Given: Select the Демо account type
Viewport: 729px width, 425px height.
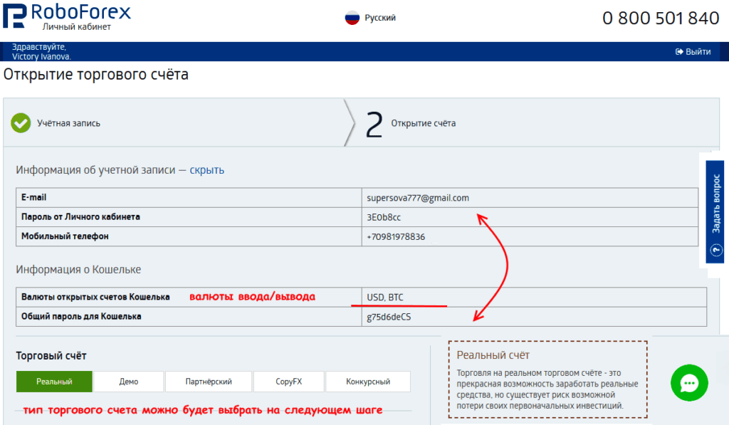Looking at the screenshot, I should (128, 381).
